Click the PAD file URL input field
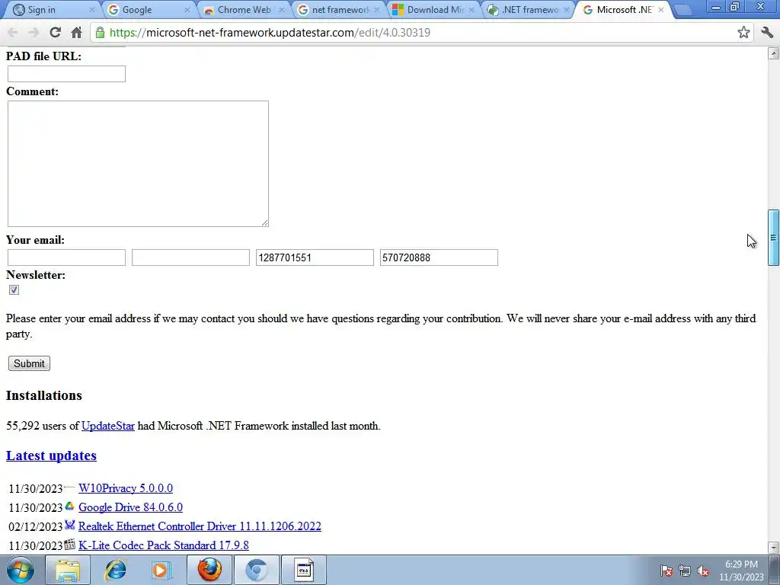Viewport: 780px width, 585px height. (x=66, y=74)
